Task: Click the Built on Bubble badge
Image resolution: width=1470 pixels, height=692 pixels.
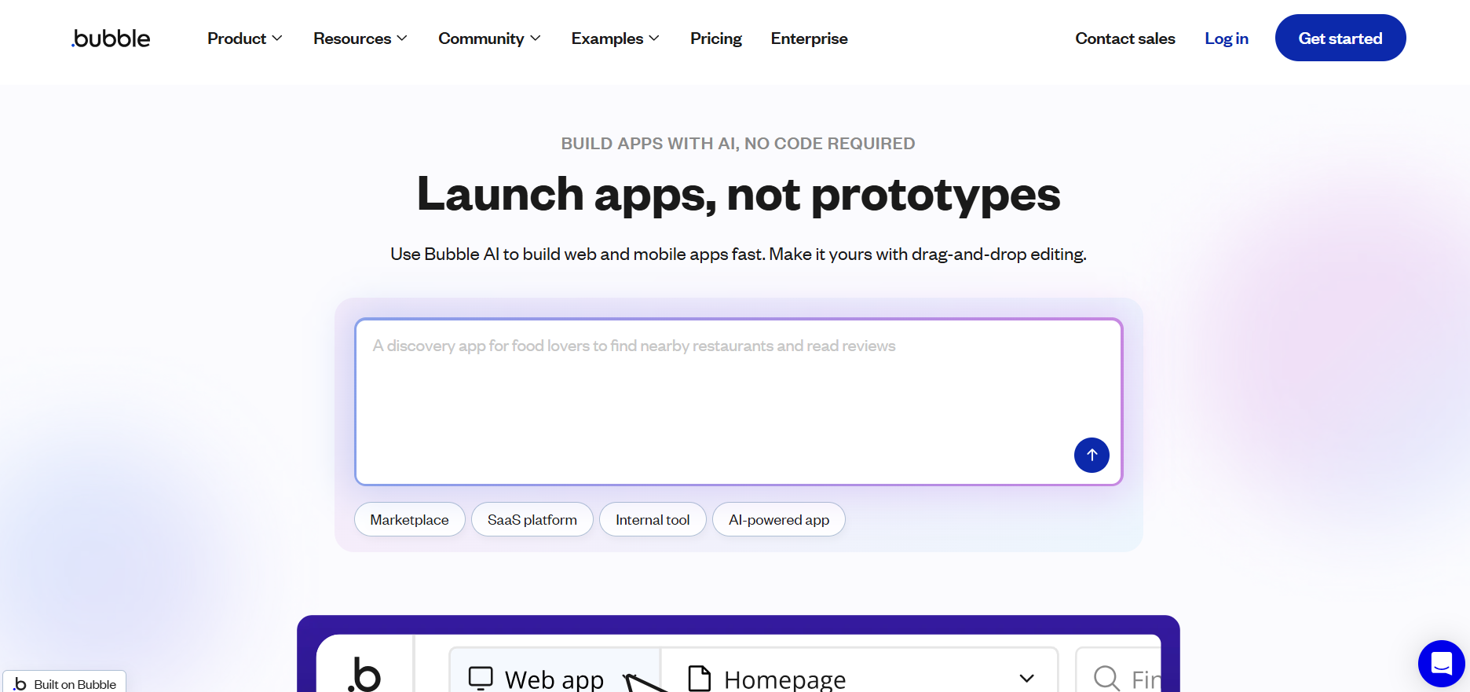Action: tap(65, 683)
